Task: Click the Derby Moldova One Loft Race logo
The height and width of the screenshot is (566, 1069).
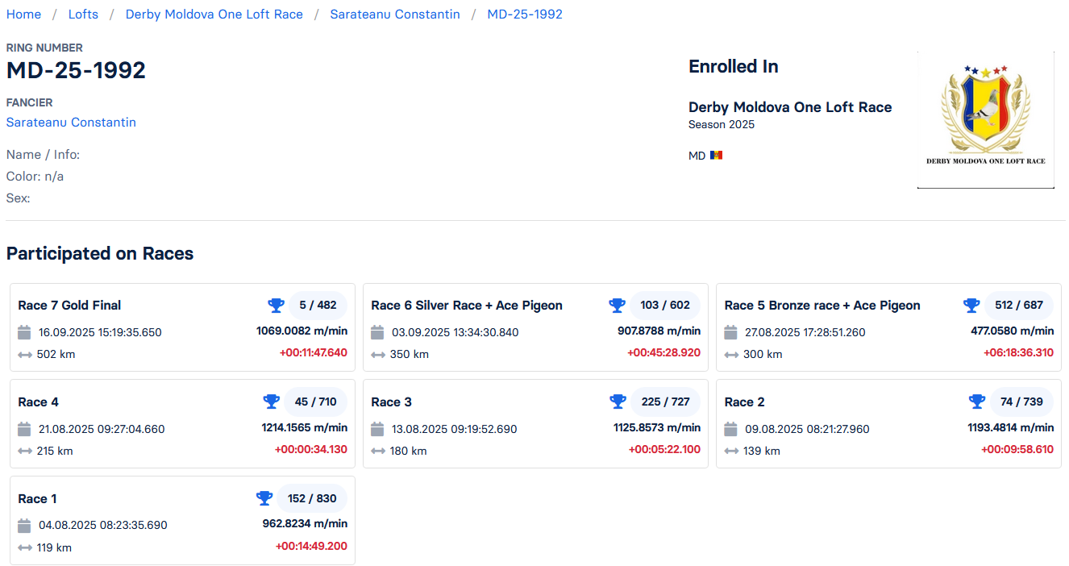Action: pyautogui.click(x=985, y=120)
